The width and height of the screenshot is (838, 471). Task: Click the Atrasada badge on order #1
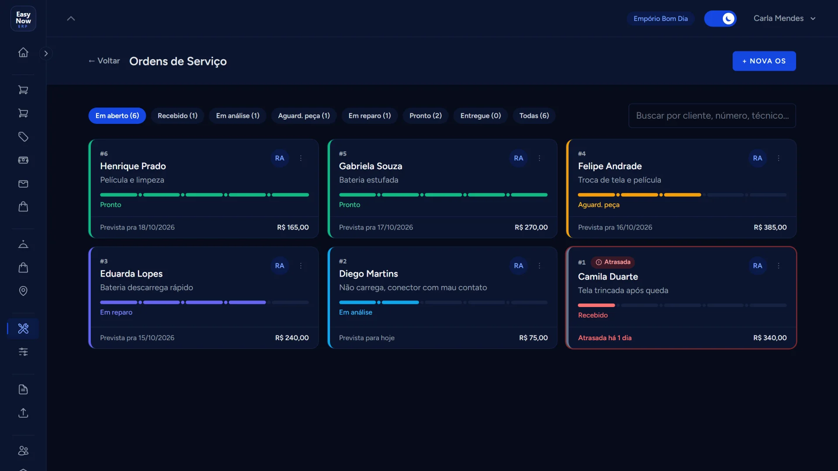point(613,262)
